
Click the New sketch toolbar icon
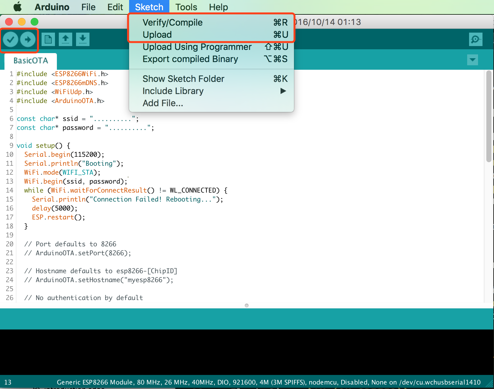(48, 39)
